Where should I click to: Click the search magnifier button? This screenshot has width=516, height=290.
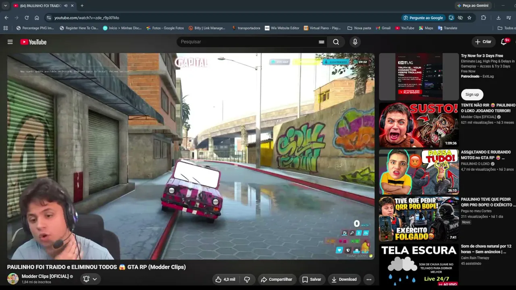[336, 42]
